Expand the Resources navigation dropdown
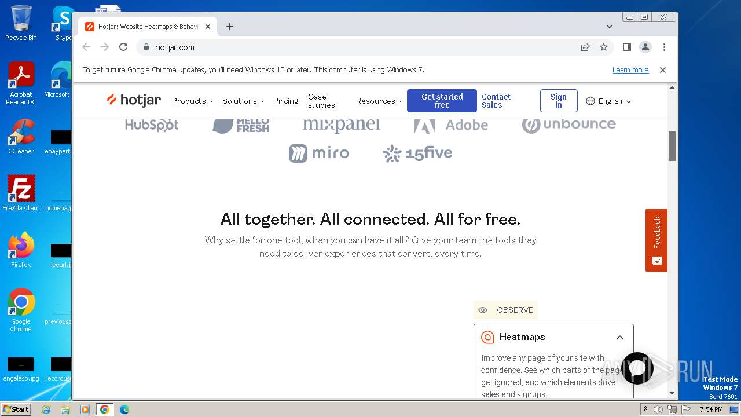This screenshot has height=417, width=741. click(x=379, y=101)
